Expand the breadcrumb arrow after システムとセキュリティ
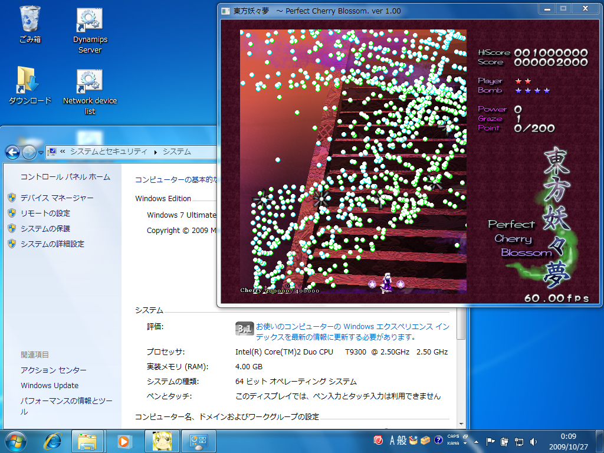This screenshot has width=604, height=453. [x=156, y=152]
